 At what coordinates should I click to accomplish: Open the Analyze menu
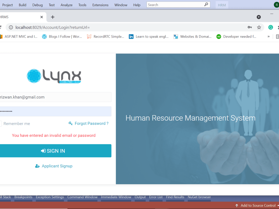(x=66, y=5)
